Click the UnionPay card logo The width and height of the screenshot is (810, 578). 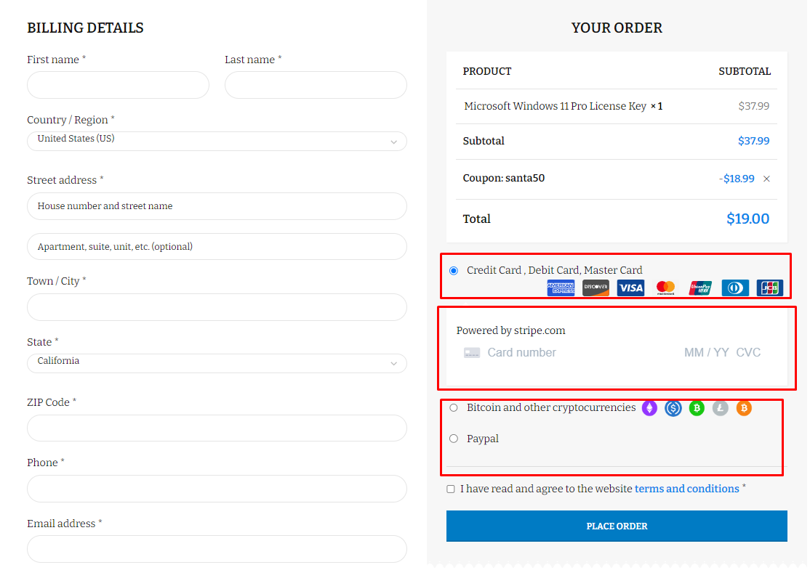(x=700, y=288)
